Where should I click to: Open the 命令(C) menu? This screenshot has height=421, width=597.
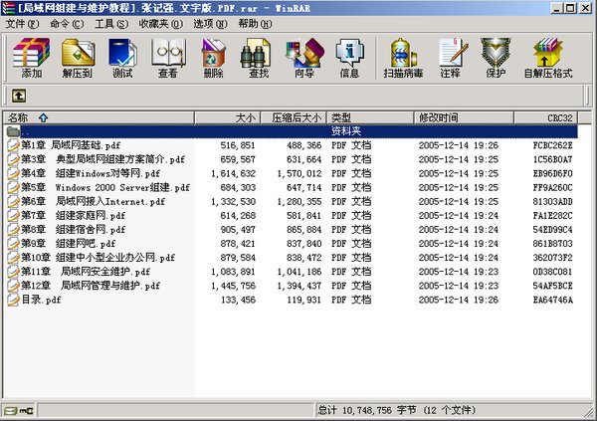67,24
